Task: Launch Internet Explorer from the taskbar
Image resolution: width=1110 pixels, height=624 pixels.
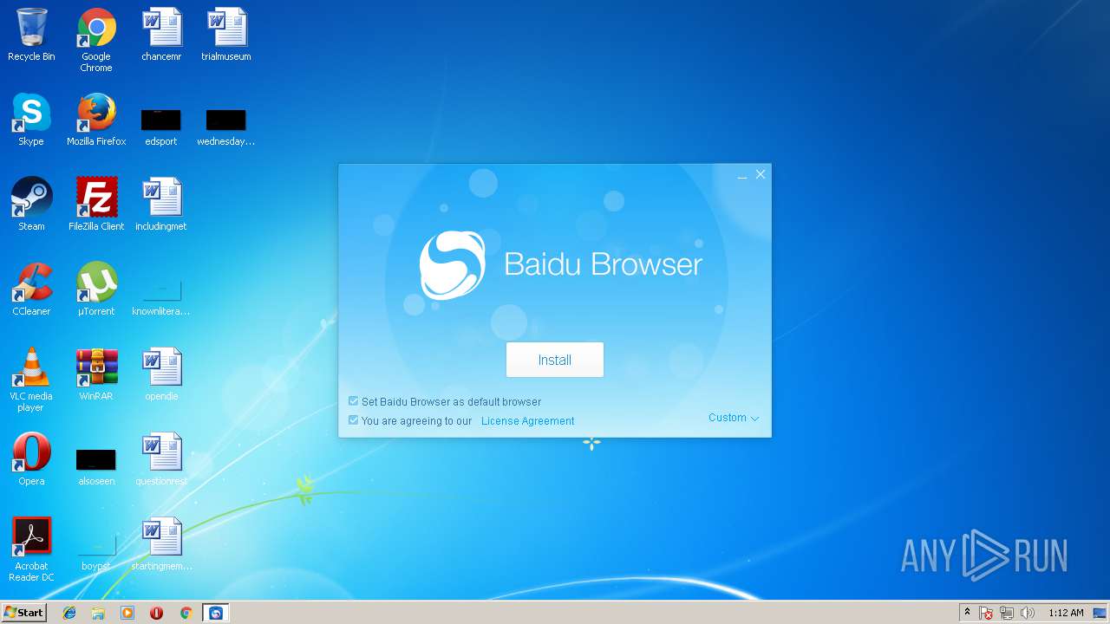Action: [x=69, y=613]
